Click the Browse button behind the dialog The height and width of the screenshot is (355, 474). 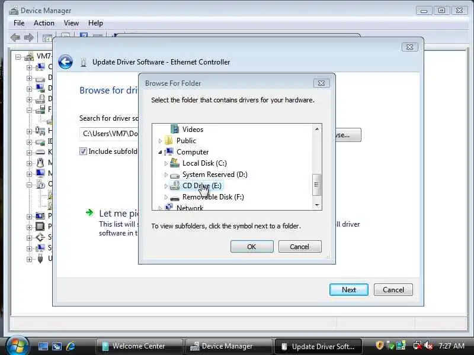tap(348, 135)
